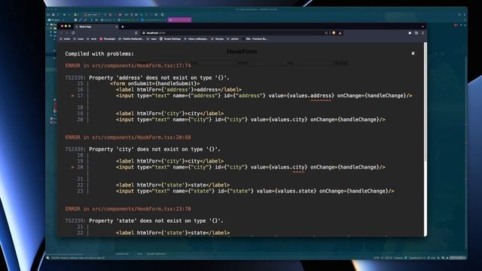Click the 'Compiled with problems:' heading
The image size is (482, 271).
(99, 53)
